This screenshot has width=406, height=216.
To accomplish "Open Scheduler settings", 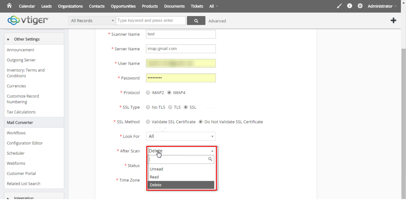I will point(16,153).
